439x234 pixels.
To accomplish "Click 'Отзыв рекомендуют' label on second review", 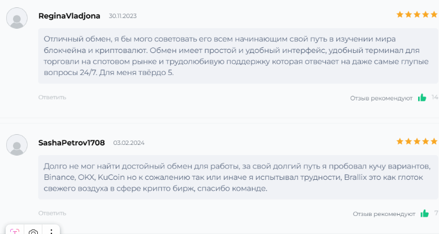I will pos(384,214).
